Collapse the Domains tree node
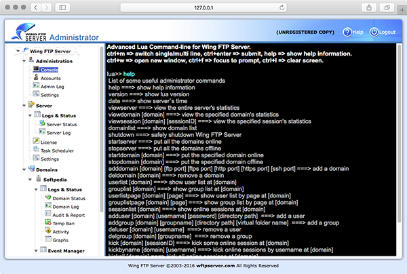Viewport: 407px width, 274px height. tap(24, 170)
